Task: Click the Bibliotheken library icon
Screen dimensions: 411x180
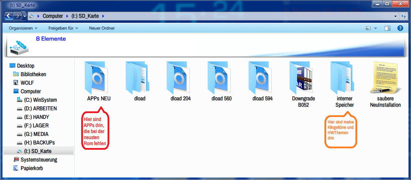Action: [16, 74]
